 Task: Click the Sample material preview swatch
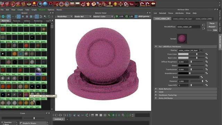pos(182,39)
